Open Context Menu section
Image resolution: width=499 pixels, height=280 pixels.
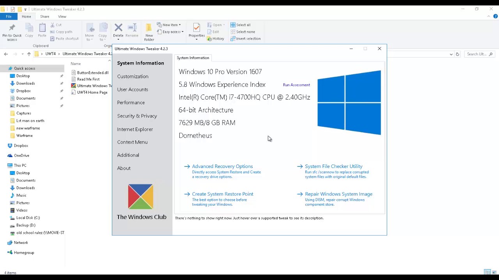coord(133,142)
